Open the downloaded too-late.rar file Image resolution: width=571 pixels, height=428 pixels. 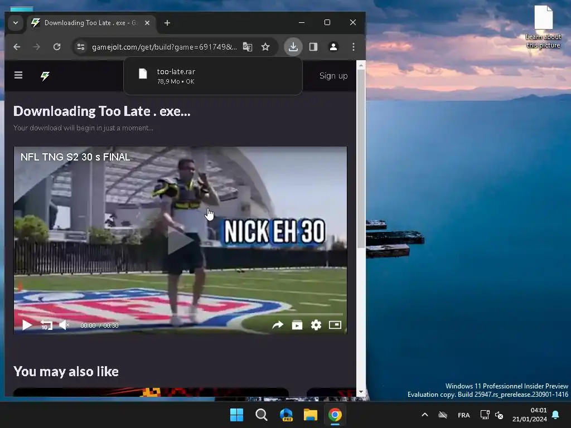(x=212, y=76)
